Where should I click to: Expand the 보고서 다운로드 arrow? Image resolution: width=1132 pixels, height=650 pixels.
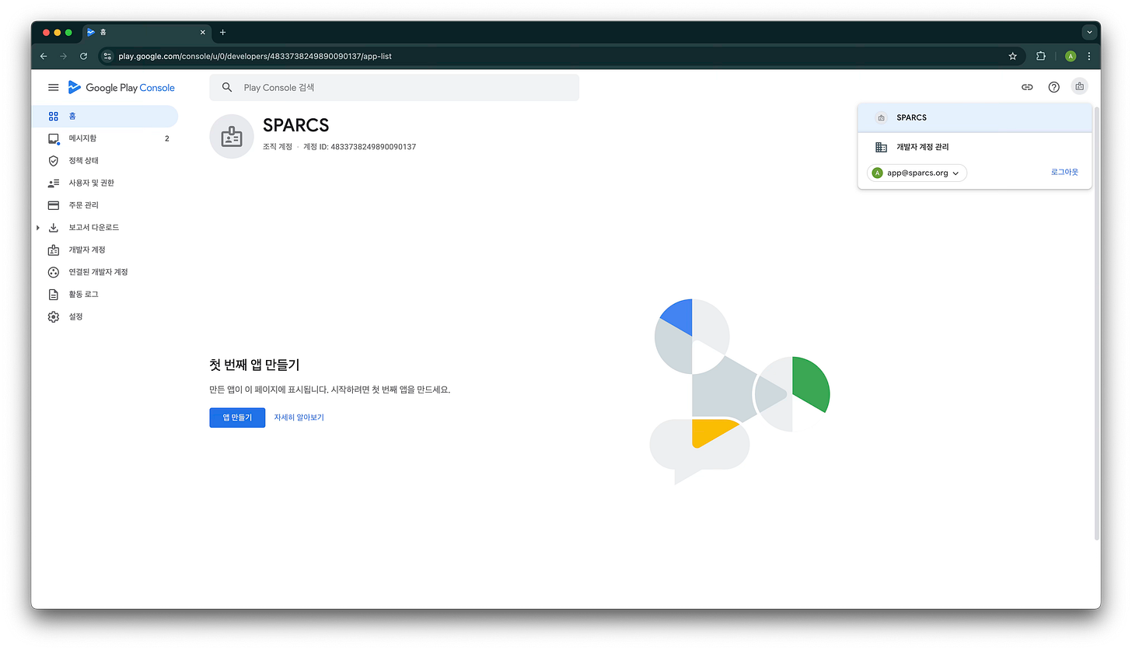[x=37, y=228]
